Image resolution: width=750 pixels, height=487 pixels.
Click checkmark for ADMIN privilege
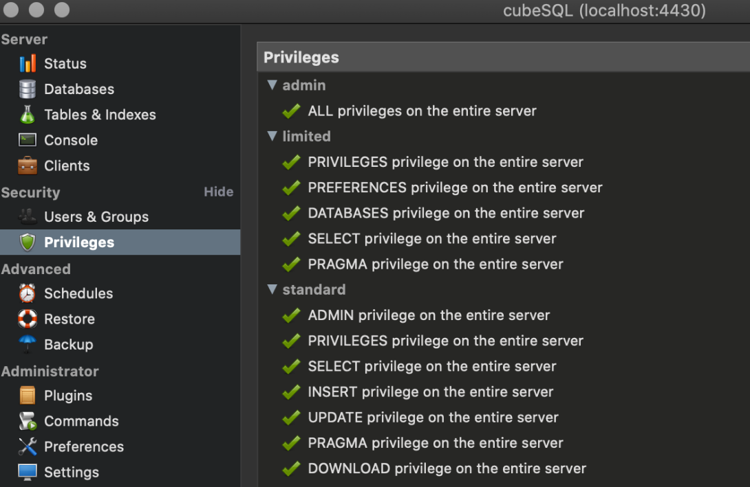coord(291,315)
